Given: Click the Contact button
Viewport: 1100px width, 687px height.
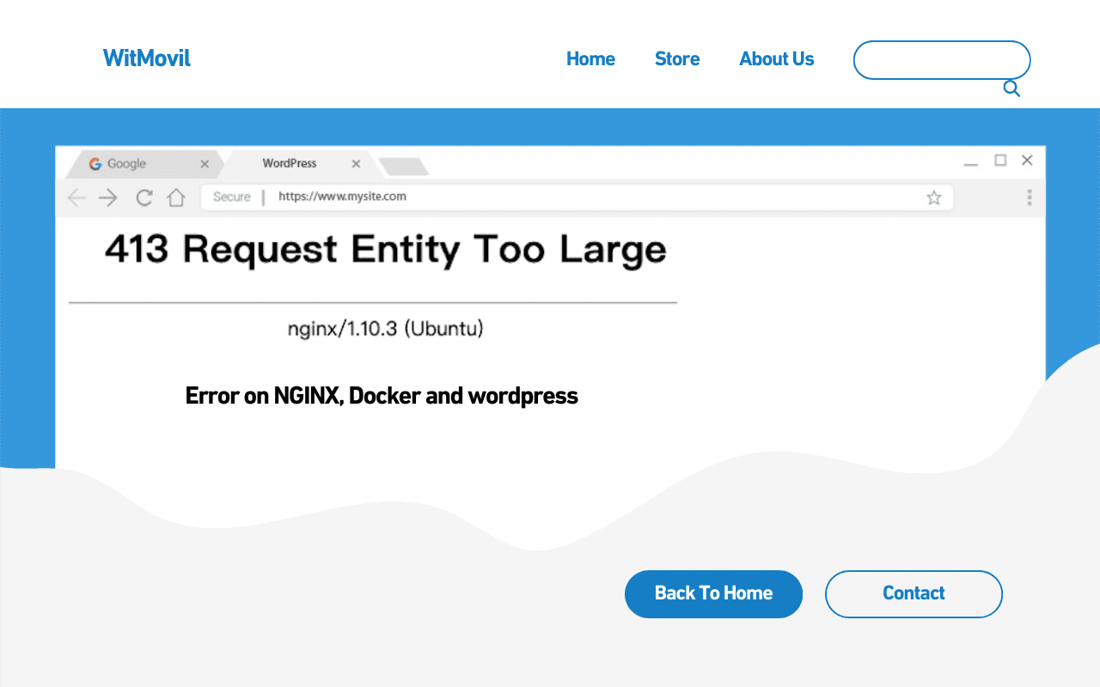Looking at the screenshot, I should [x=914, y=593].
